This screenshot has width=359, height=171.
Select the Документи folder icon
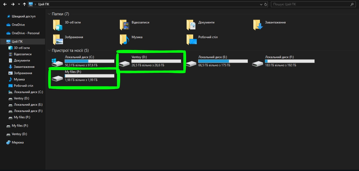(191, 25)
